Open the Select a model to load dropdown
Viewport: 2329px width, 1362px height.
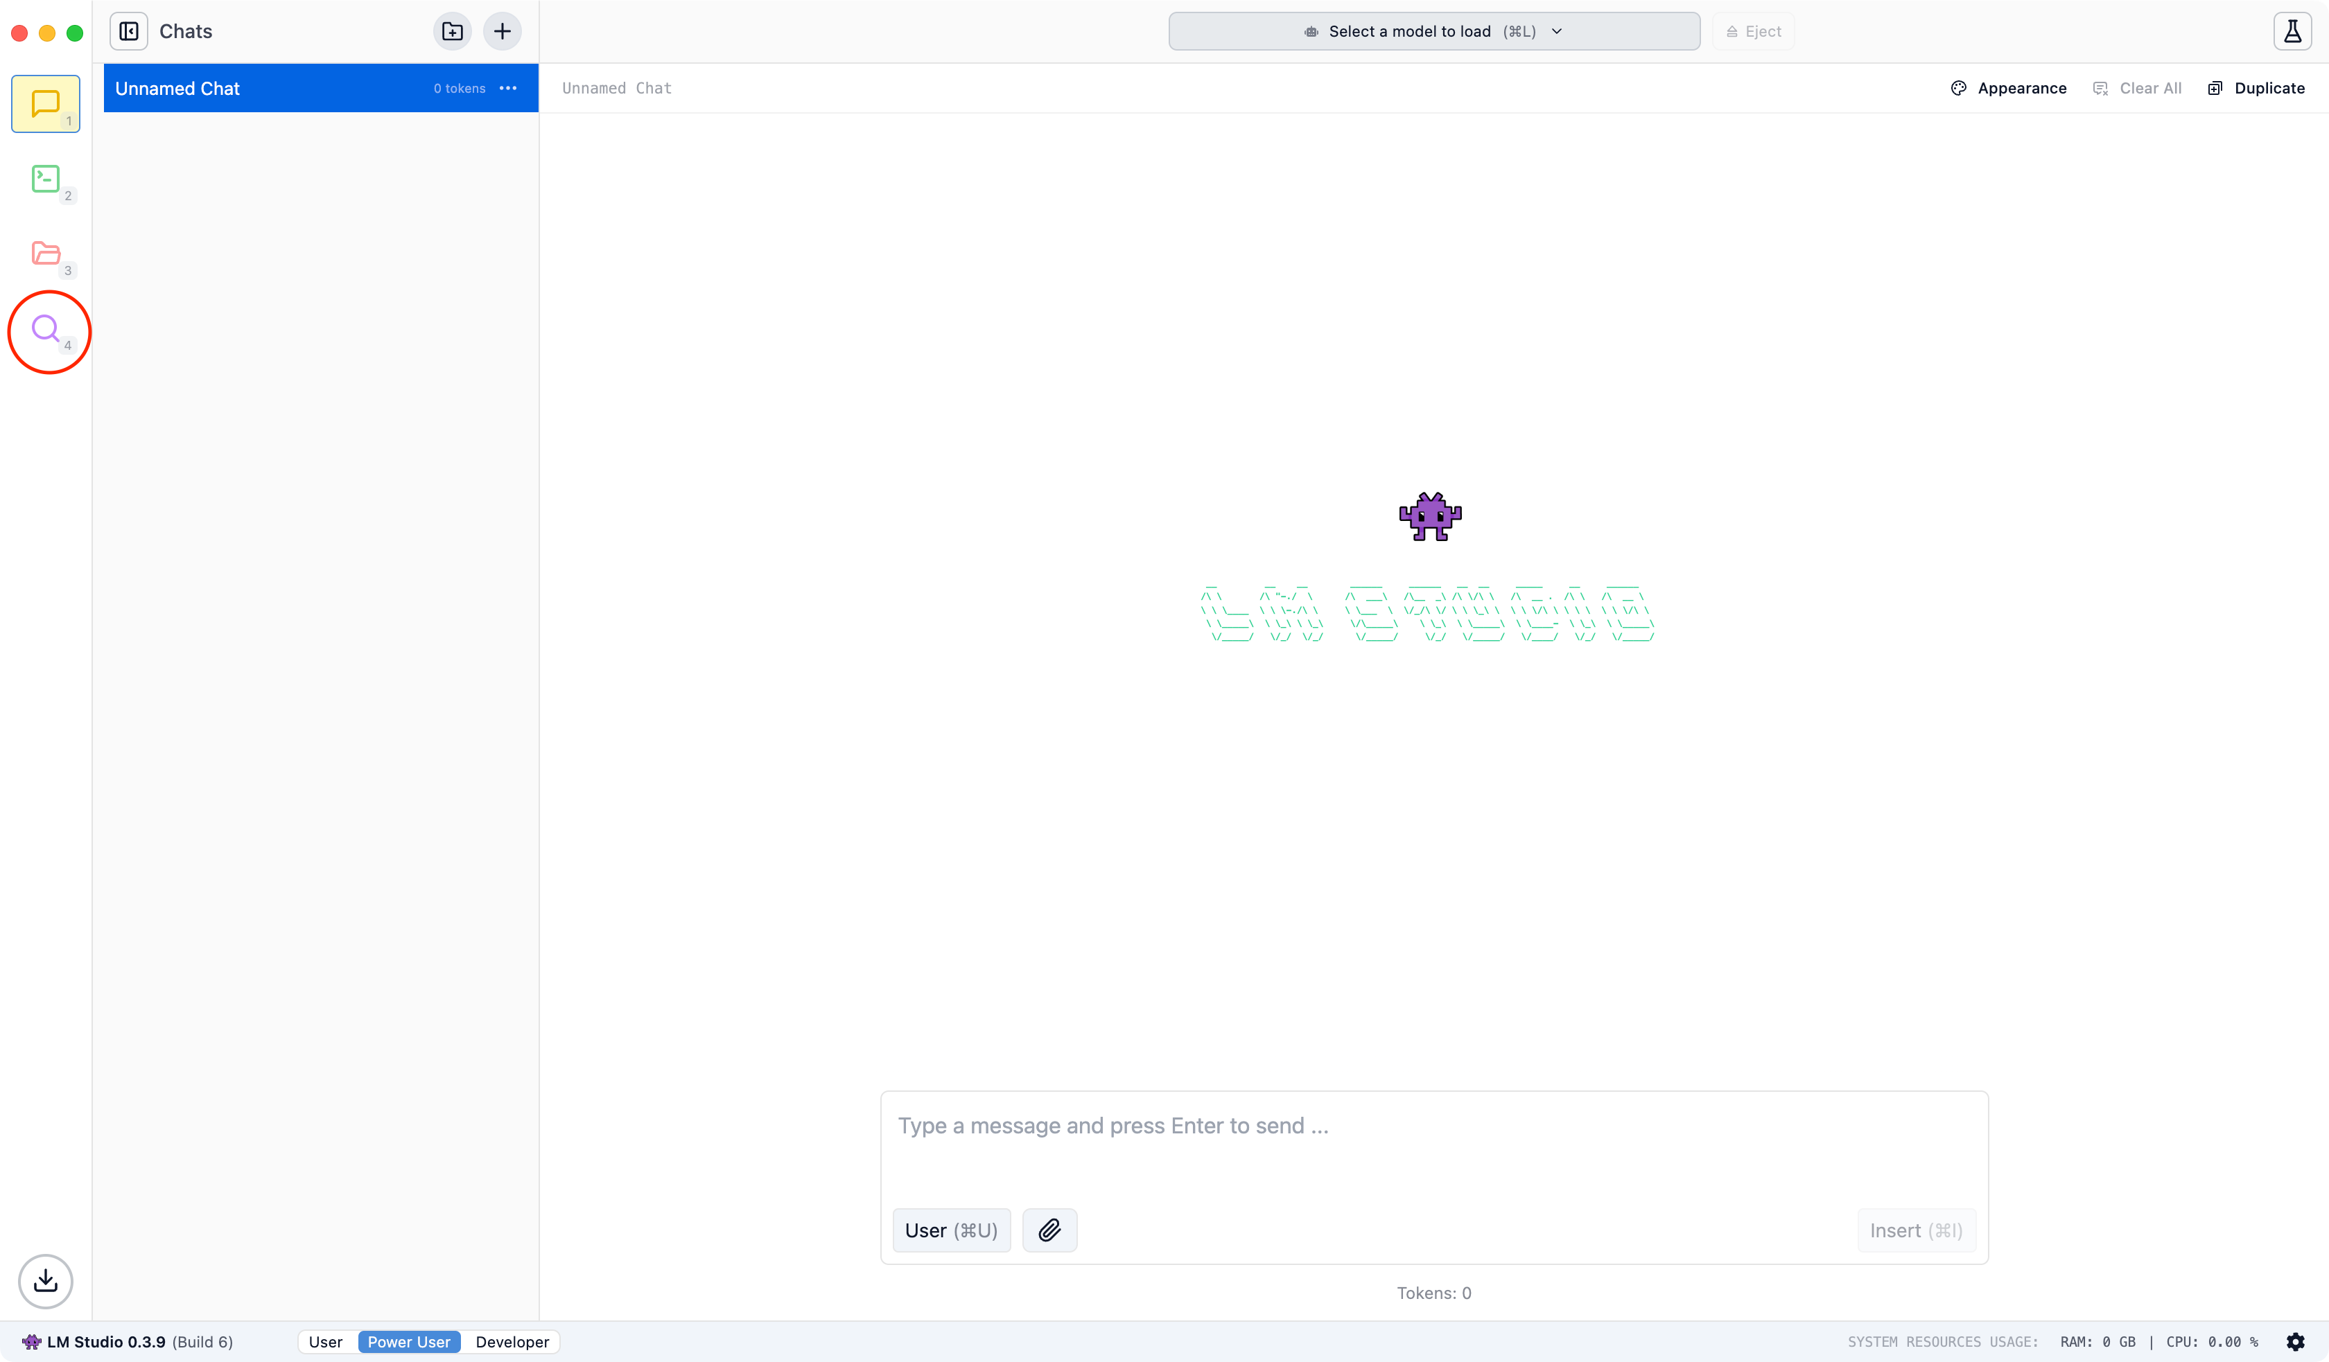1433,30
